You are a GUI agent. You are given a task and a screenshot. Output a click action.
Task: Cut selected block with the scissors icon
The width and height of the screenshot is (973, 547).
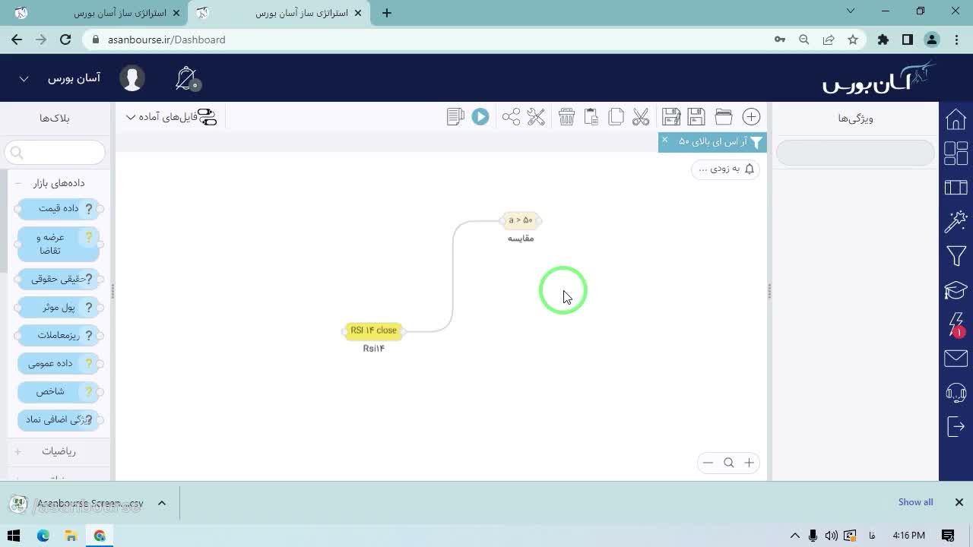click(x=641, y=116)
